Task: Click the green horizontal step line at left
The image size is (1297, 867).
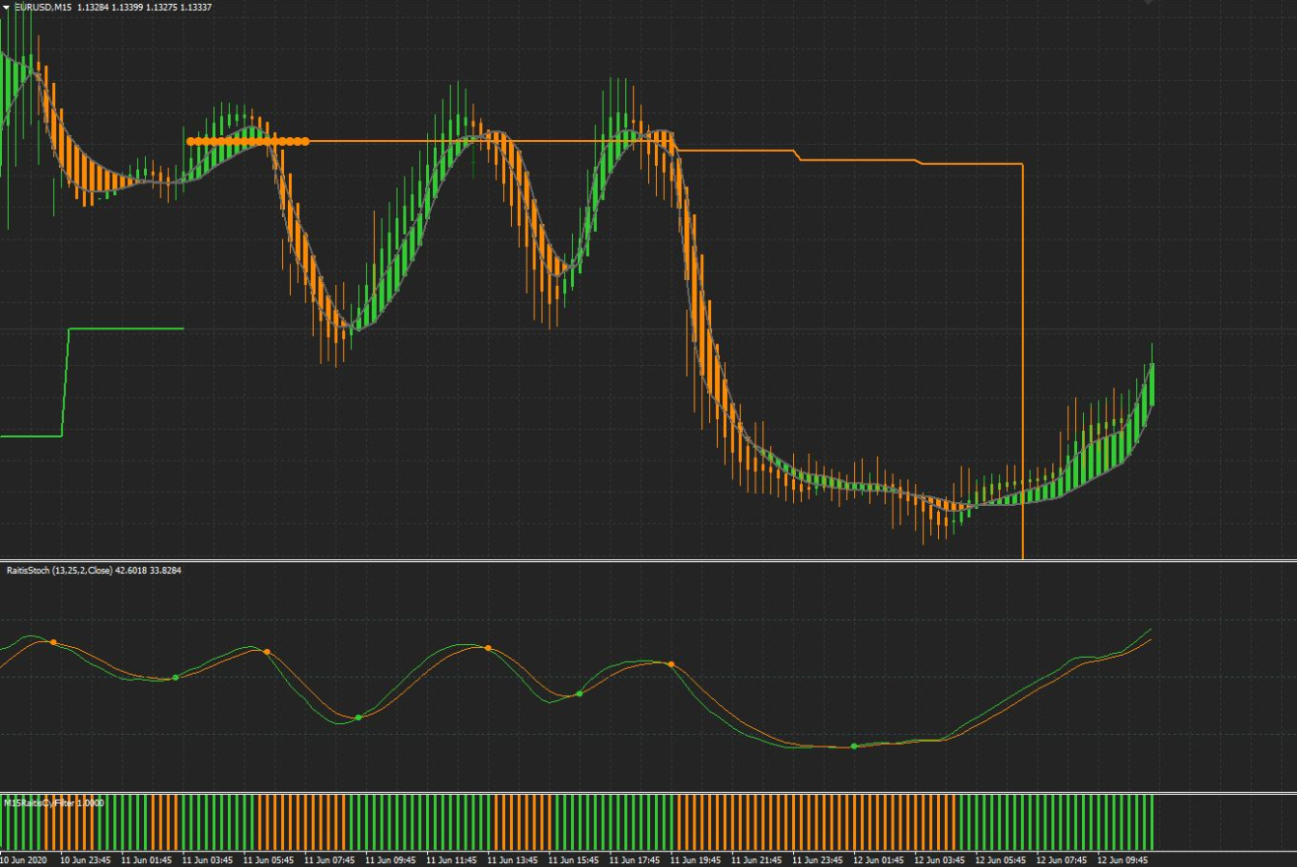Action: click(x=125, y=328)
